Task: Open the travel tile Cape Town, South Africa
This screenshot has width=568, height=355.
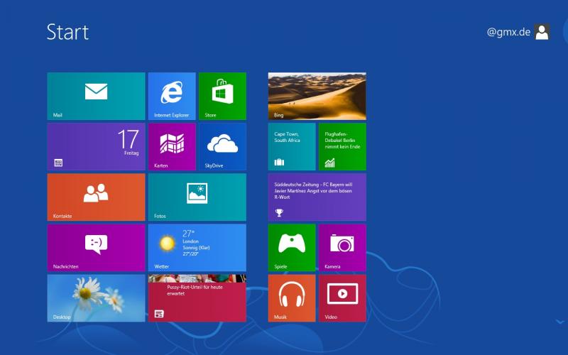Action: click(292, 147)
